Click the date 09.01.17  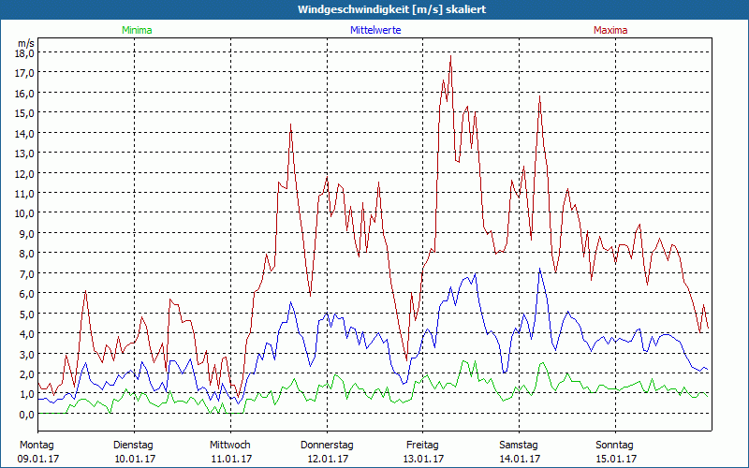coord(38,459)
